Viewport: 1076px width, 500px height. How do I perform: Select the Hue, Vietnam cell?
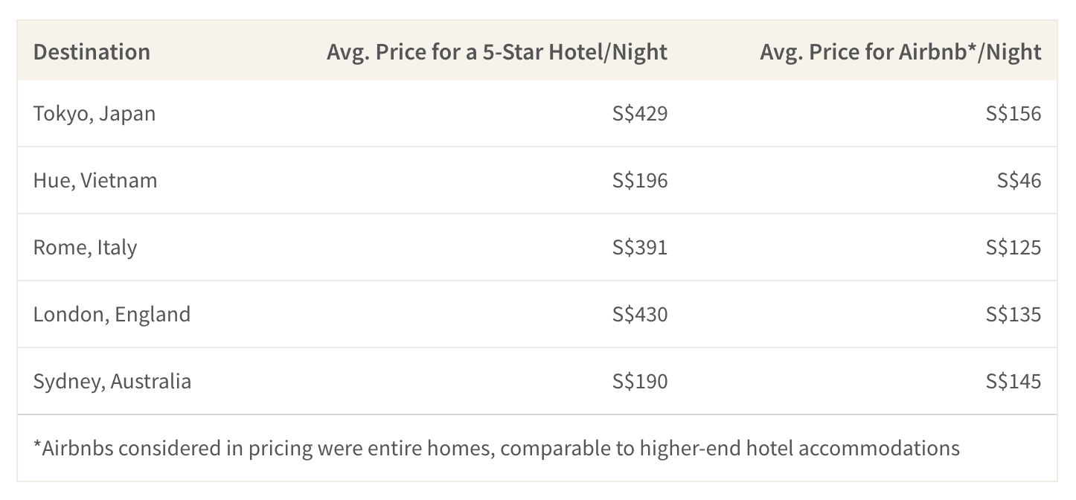click(95, 181)
